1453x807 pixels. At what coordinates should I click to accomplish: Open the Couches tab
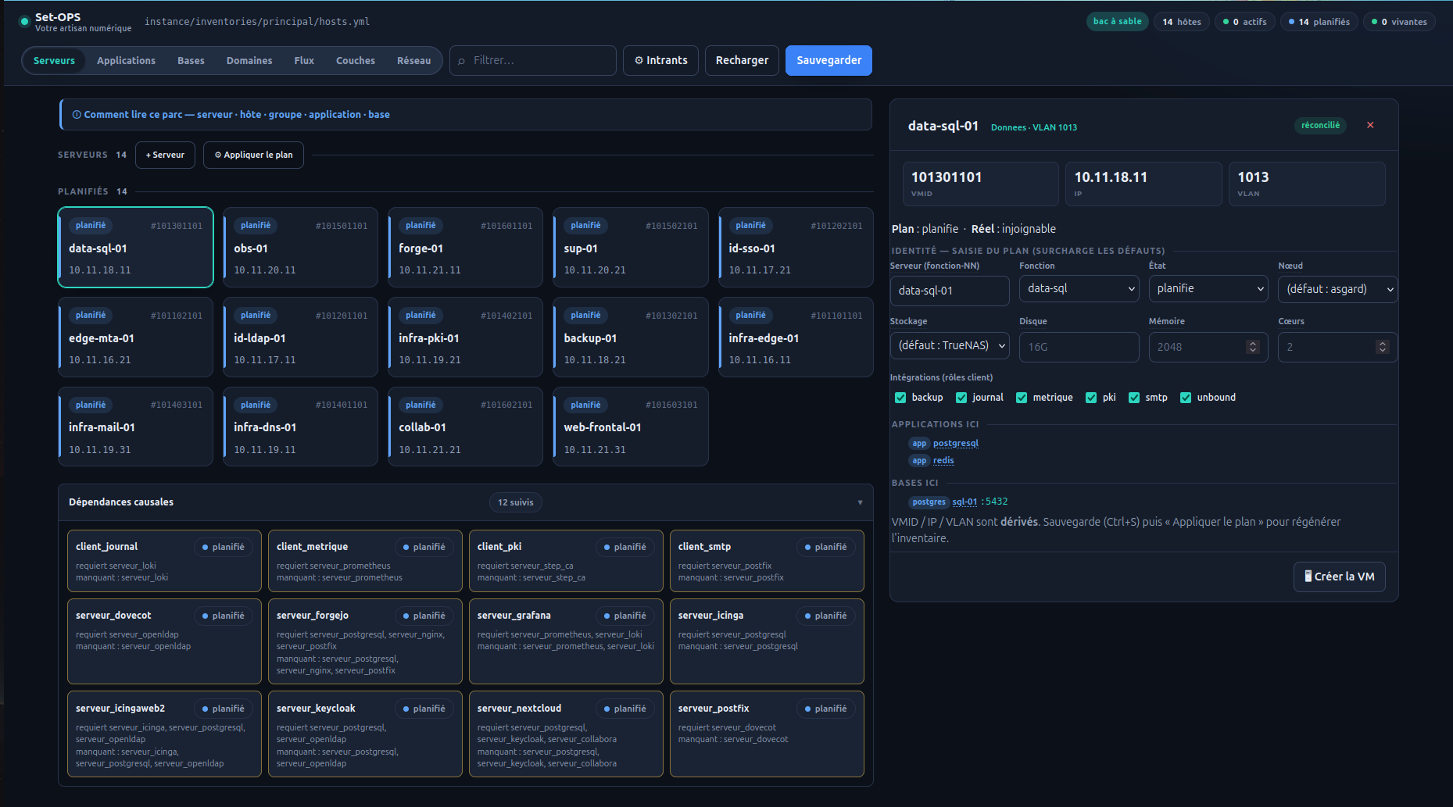[356, 60]
